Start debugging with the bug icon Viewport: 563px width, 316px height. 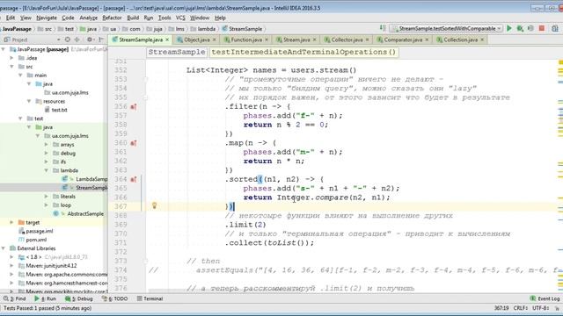click(520, 28)
